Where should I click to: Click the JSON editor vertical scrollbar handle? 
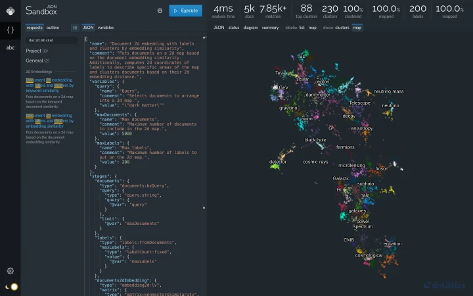point(204,208)
